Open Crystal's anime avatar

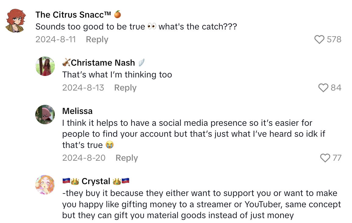click(x=45, y=185)
